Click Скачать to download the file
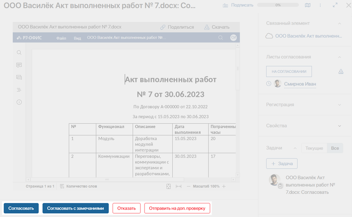 click(x=217, y=27)
